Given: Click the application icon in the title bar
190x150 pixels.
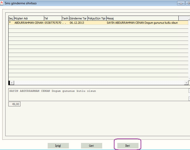Looking at the screenshot, I should tap(2, 3).
